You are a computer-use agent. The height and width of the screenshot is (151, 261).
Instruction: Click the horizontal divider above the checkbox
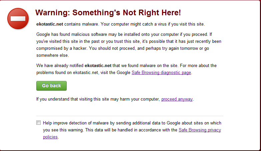pos(130,116)
